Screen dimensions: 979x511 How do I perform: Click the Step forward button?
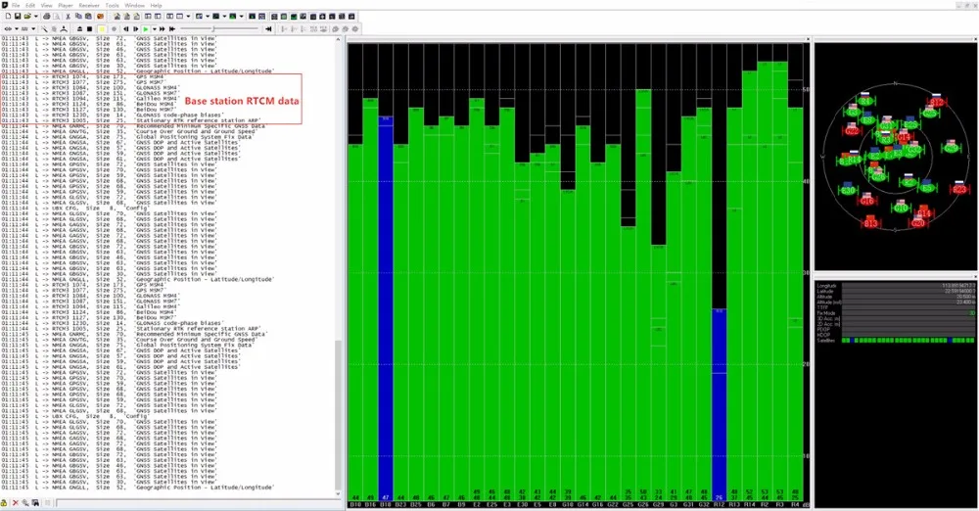135,28
